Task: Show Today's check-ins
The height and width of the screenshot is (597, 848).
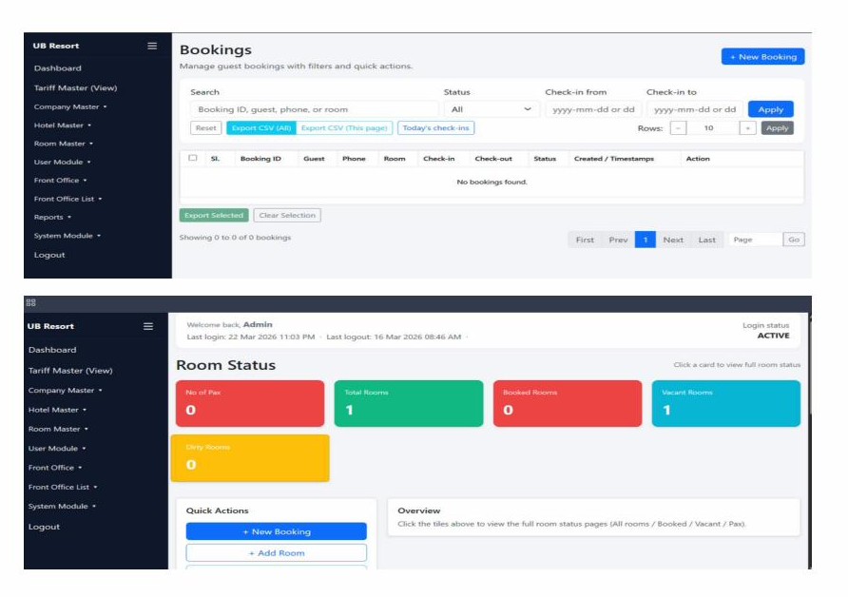Action: click(x=435, y=128)
